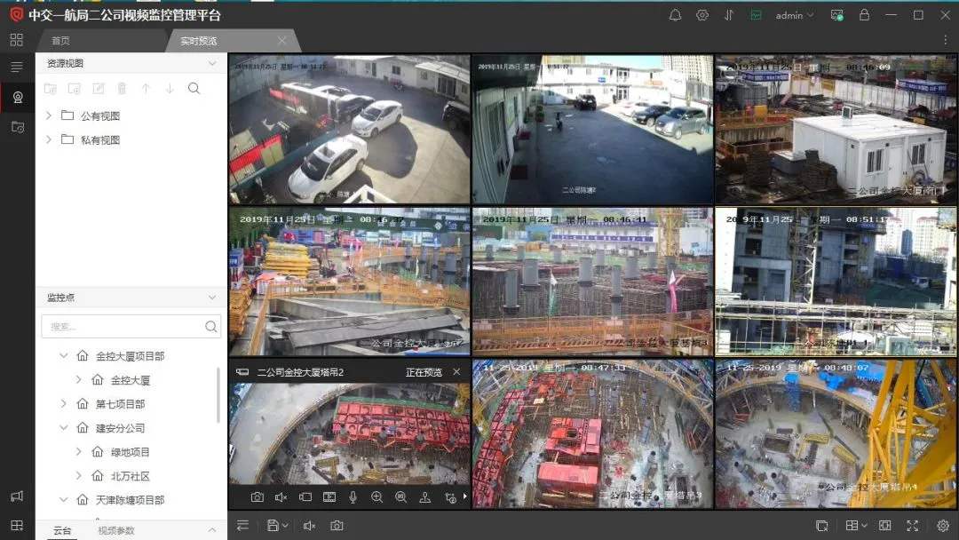
Task: Open system settings gear in title bar
Action: click(x=702, y=15)
